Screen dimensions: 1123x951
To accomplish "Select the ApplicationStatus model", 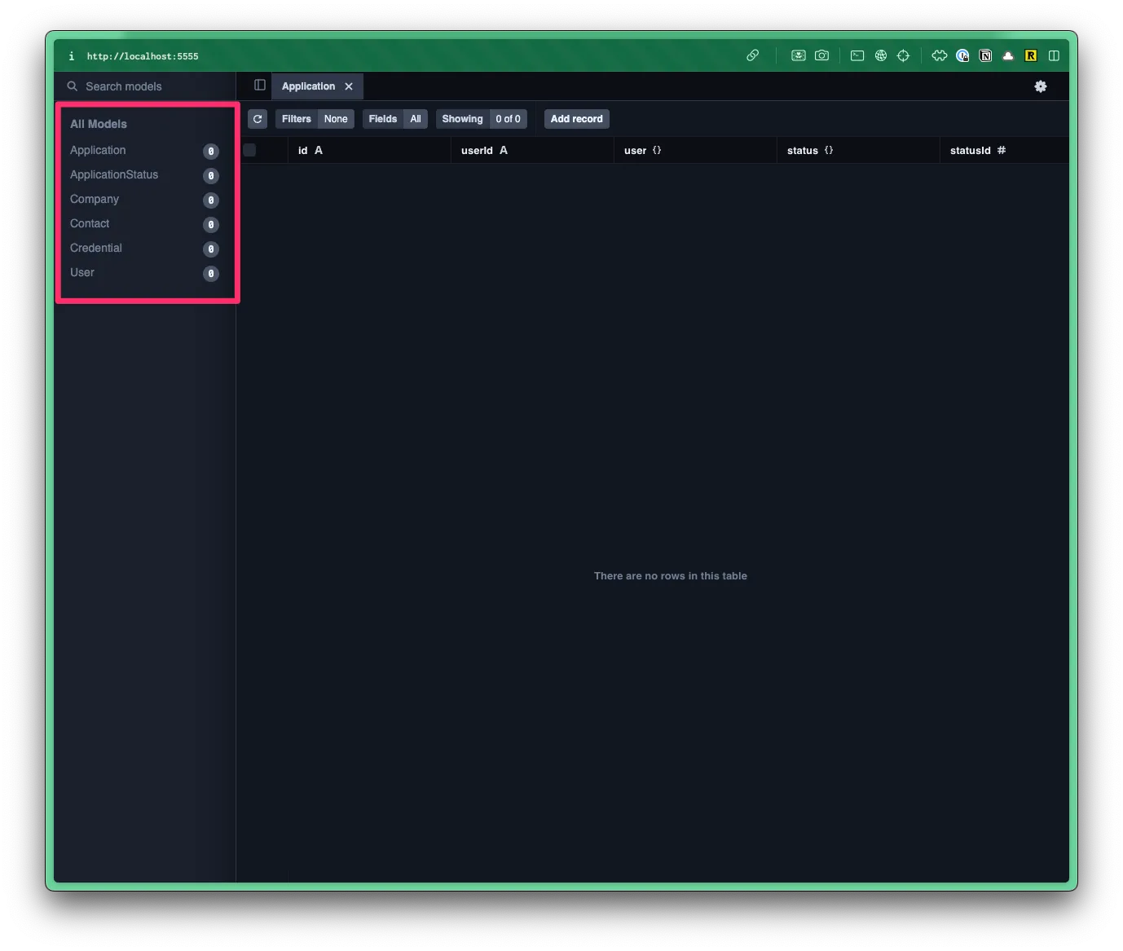I will (114, 174).
